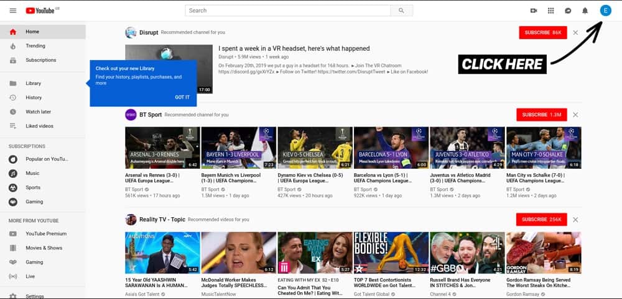Image resolution: width=622 pixels, height=299 pixels.
Task: Subscribe to BT Sport channel
Action: pyautogui.click(x=542, y=115)
